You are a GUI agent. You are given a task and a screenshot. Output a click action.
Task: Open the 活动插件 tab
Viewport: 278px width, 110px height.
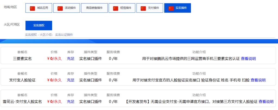(x=67, y=8)
